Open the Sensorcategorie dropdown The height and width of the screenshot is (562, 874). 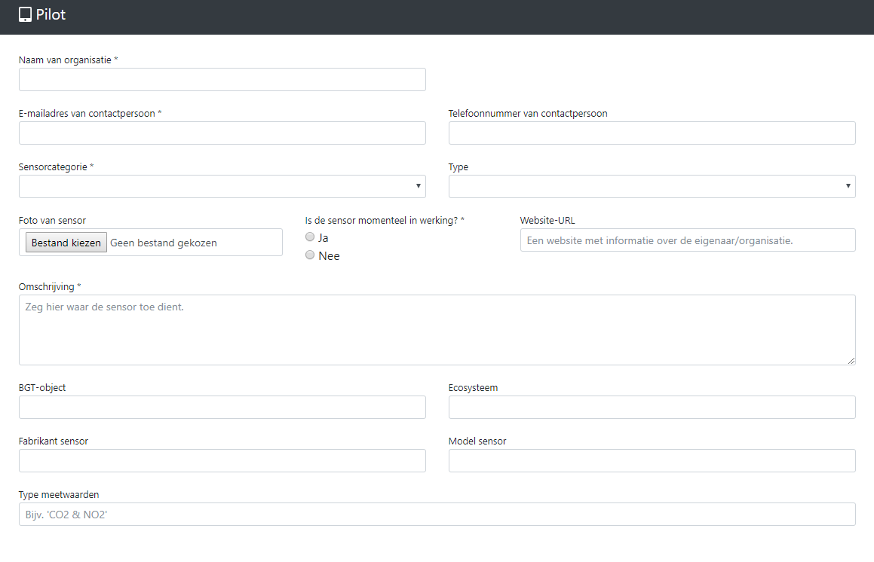pos(222,186)
